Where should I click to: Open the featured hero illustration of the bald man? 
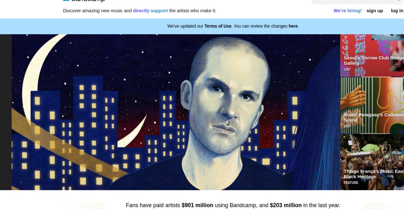176,112
